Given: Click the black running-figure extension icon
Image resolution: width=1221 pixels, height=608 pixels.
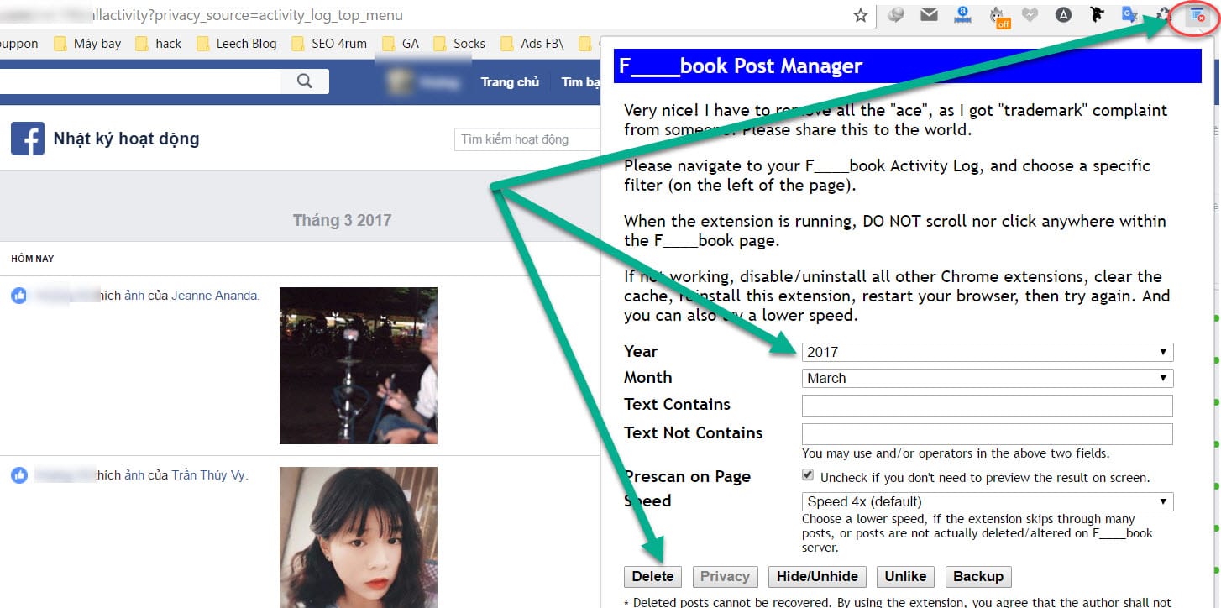Looking at the screenshot, I should click(x=1097, y=14).
